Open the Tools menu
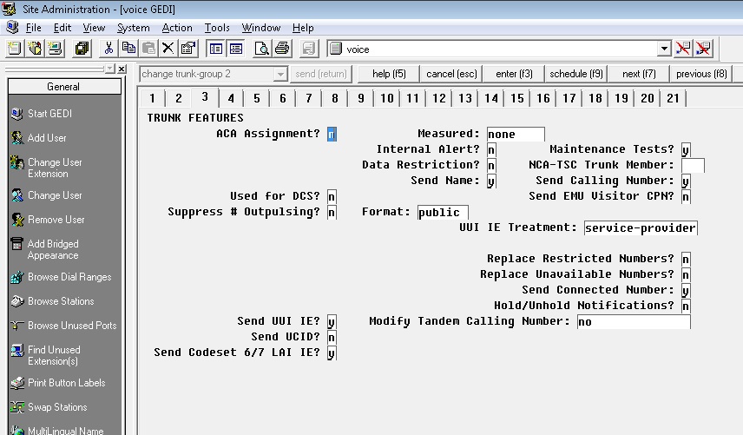The height and width of the screenshot is (435, 743). tap(217, 28)
